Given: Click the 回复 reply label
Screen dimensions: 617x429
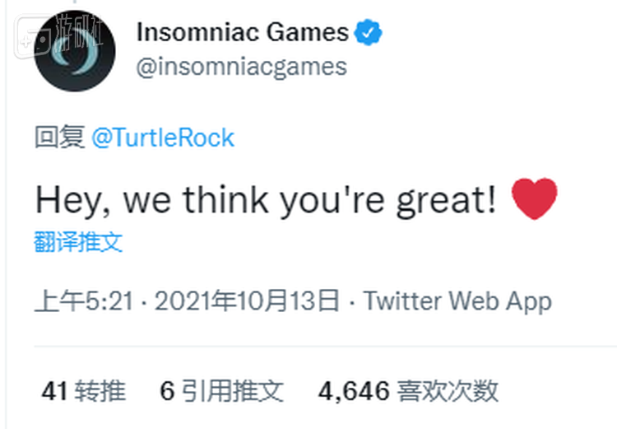Looking at the screenshot, I should pyautogui.click(x=59, y=138).
